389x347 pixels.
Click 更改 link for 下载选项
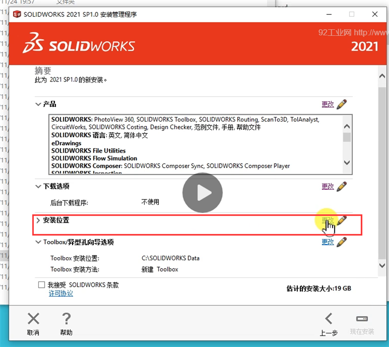(x=328, y=186)
